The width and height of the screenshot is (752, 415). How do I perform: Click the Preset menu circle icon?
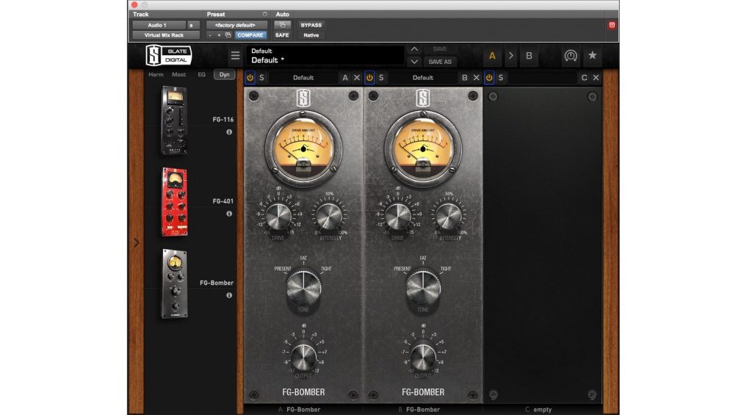pyautogui.click(x=264, y=15)
